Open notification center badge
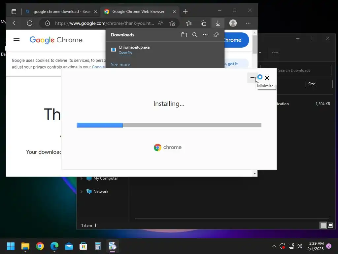Viewport: 338px width, 254px height. pos(329,246)
